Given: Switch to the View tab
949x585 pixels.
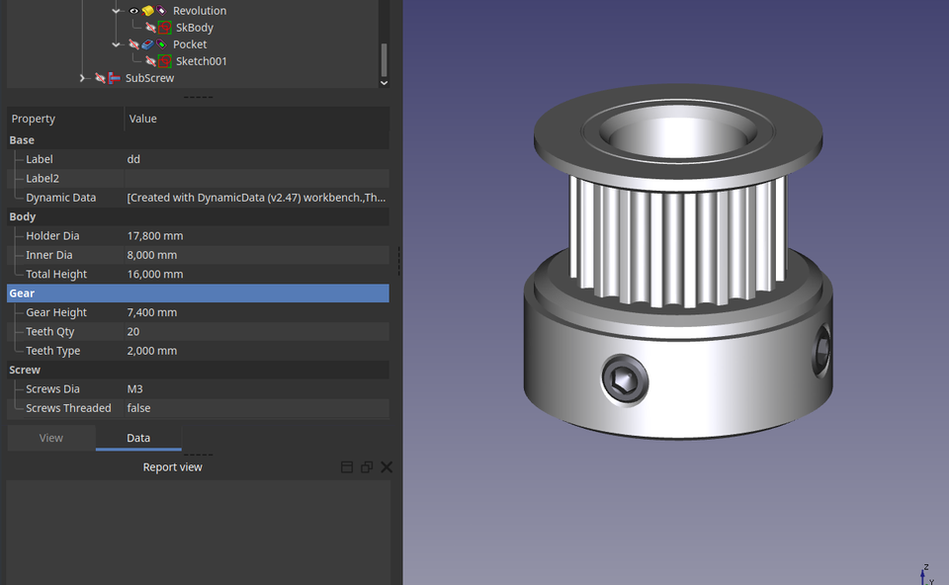Looking at the screenshot, I should point(51,438).
